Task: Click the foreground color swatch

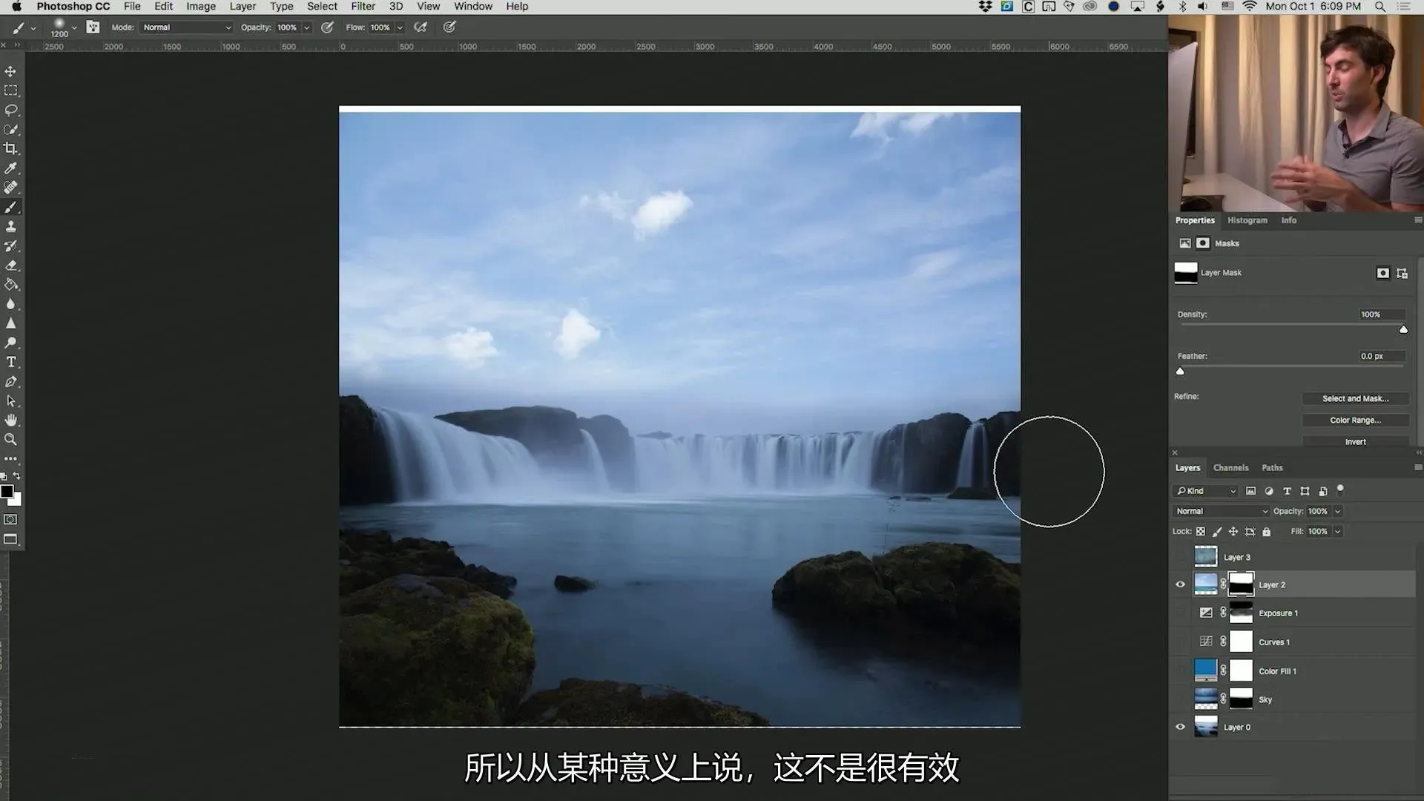Action: pyautogui.click(x=7, y=492)
